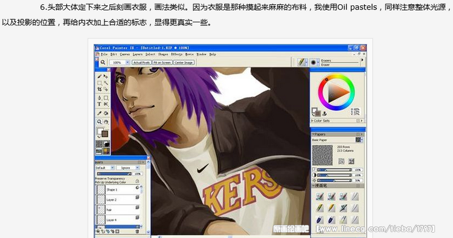Click the Actual Pixels button
Viewport: 453px width, 238px height.
pos(141,63)
